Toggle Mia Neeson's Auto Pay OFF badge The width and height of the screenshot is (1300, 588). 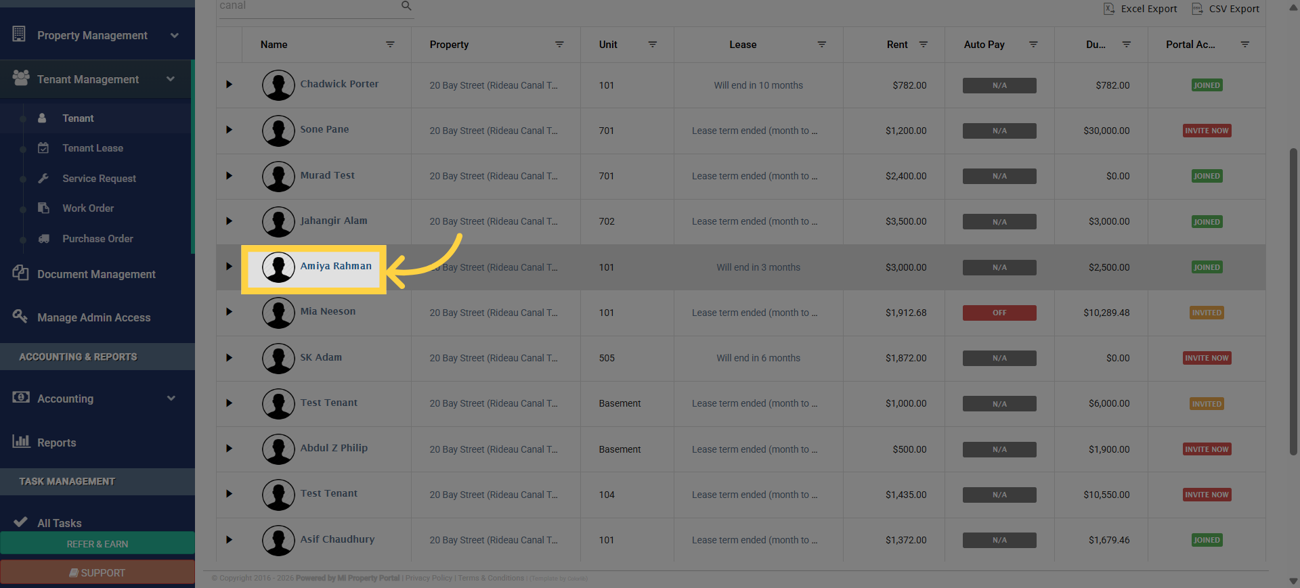click(x=999, y=313)
